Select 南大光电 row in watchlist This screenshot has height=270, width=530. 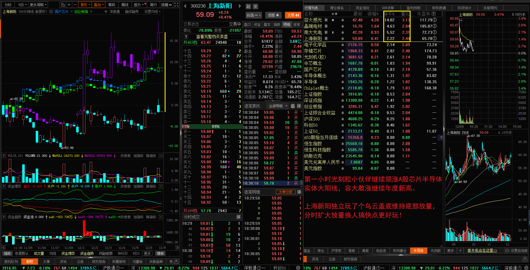pos(373,33)
